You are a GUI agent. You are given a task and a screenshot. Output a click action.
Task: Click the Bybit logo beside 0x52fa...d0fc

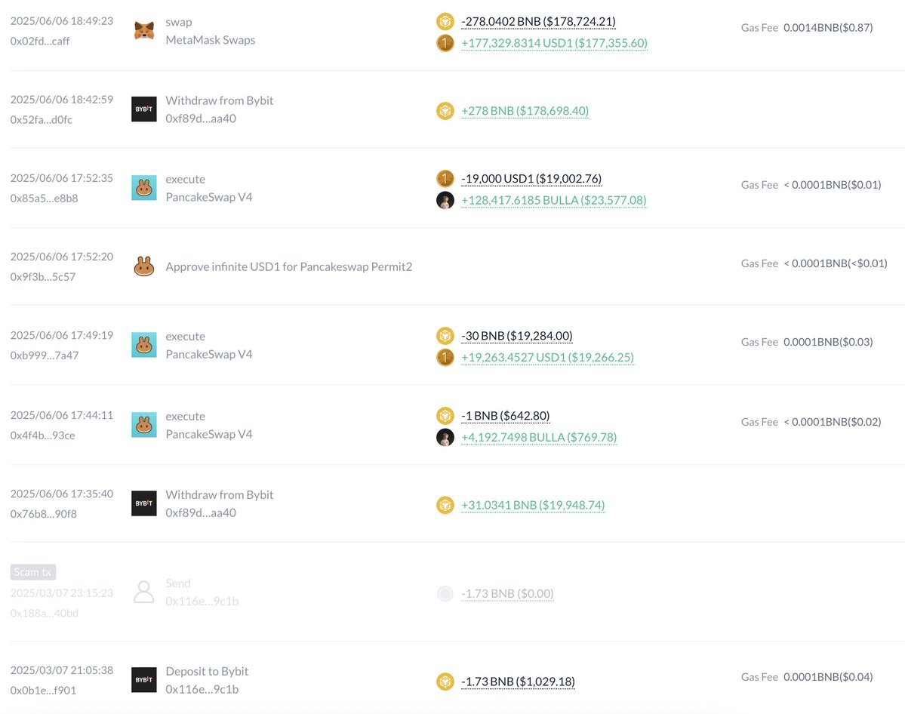[x=143, y=109]
